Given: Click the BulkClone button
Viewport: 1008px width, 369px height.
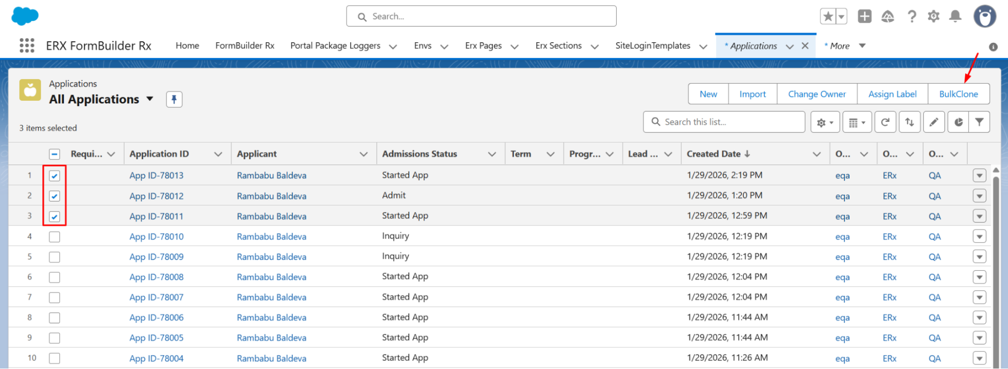Looking at the screenshot, I should point(958,94).
